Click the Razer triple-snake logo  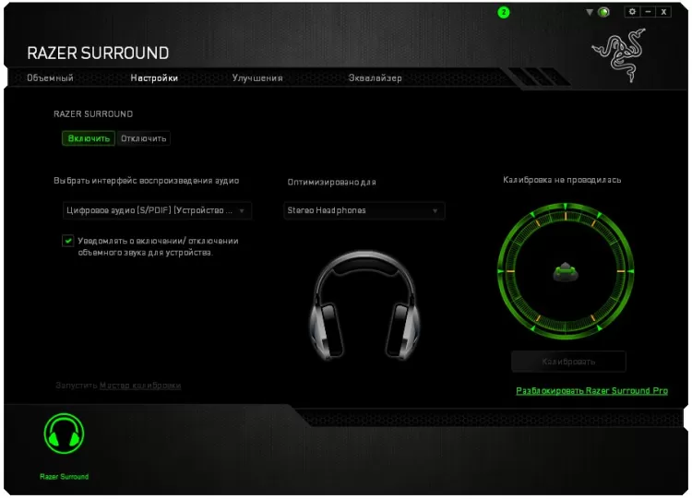[x=619, y=54]
